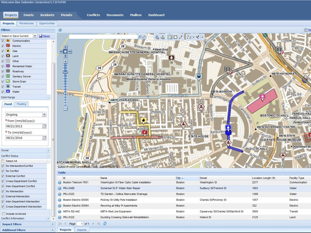Image resolution: width=311 pixels, height=233 pixels.
Task: Click the pink marker on City Hall
Action: (x=263, y=97)
